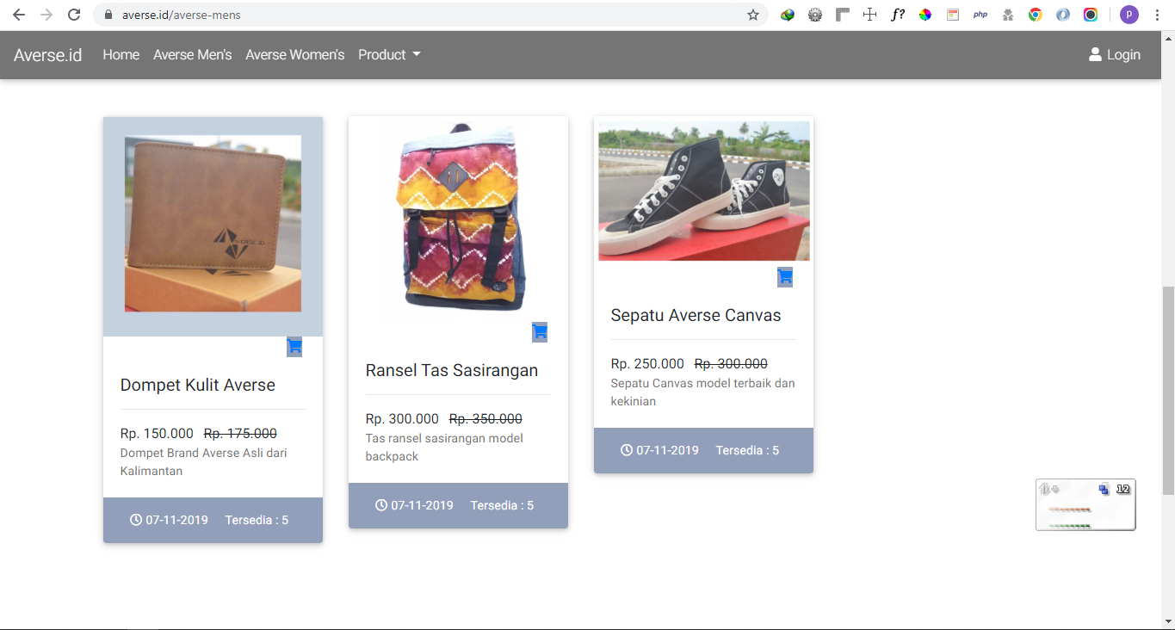1175x630 pixels.
Task: Open the PHP extension in toolbar
Action: point(980,15)
